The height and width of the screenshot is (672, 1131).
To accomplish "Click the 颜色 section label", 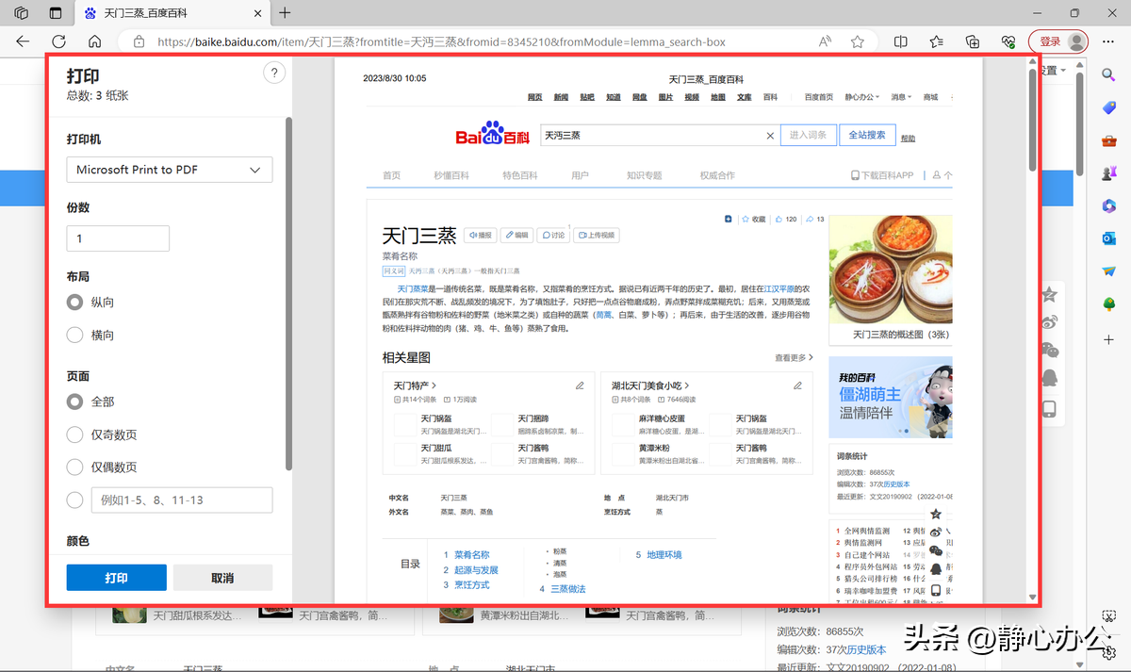I will tap(78, 541).
